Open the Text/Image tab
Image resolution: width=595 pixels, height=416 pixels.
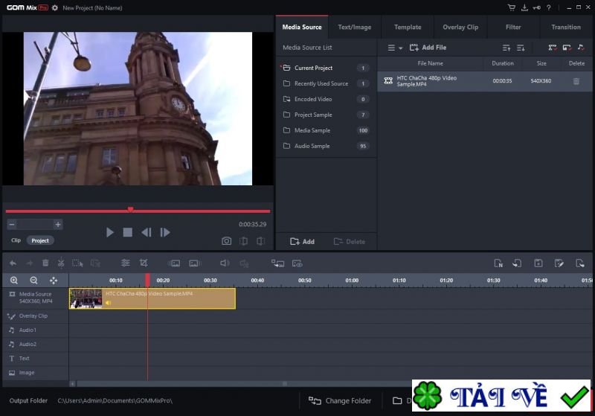(354, 27)
